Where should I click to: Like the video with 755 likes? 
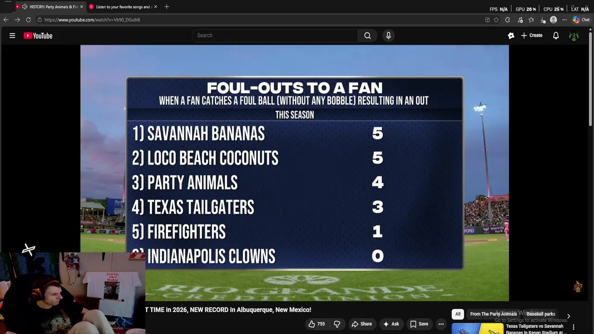(316, 324)
